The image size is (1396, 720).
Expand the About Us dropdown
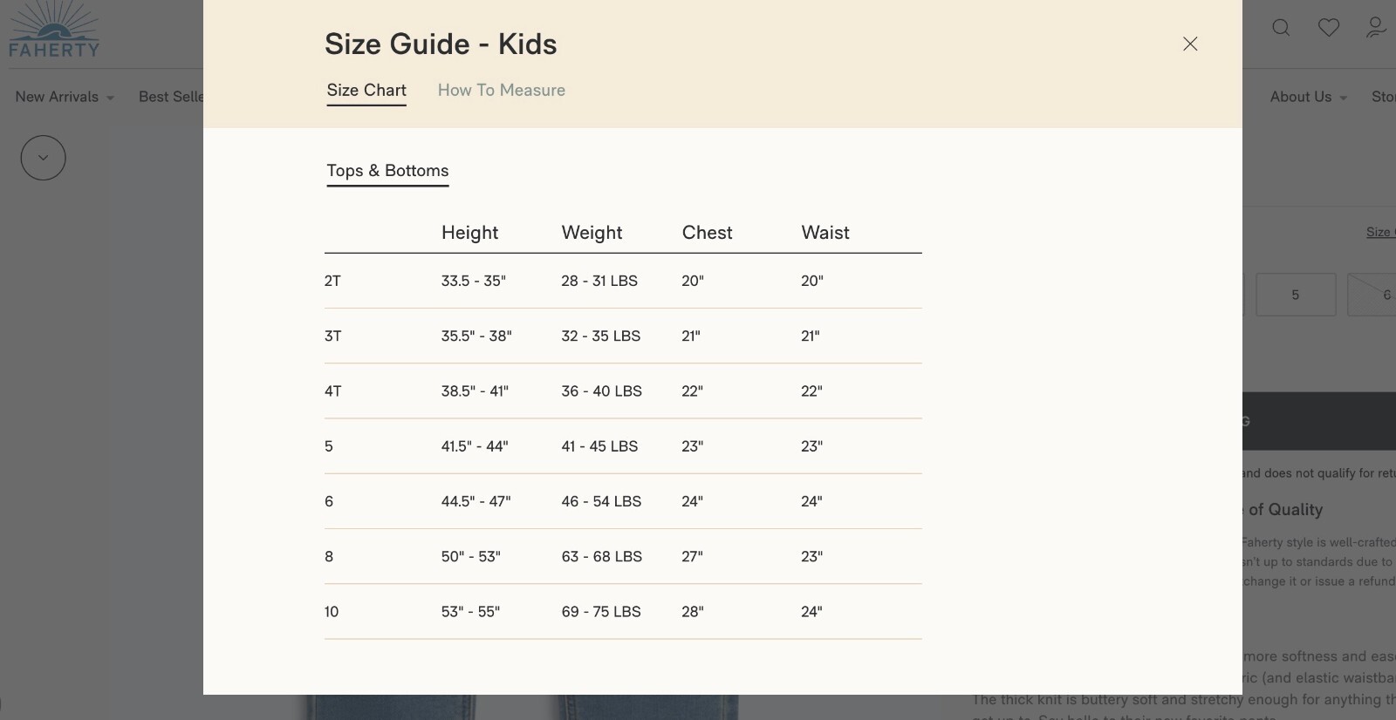(x=1308, y=97)
